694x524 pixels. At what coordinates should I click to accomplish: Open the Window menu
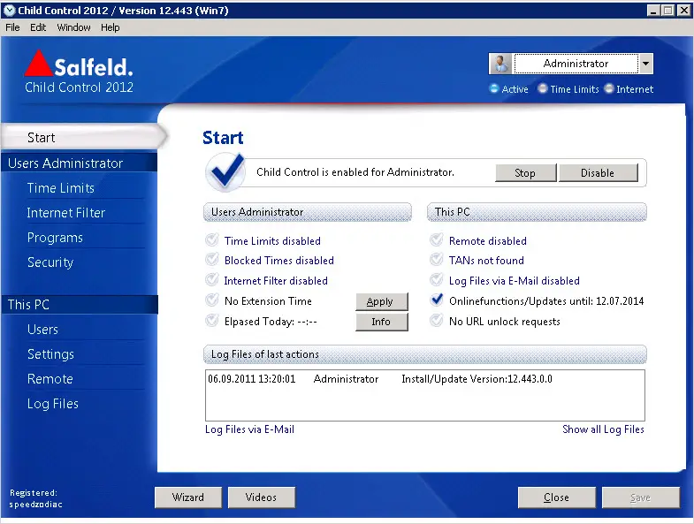(73, 27)
